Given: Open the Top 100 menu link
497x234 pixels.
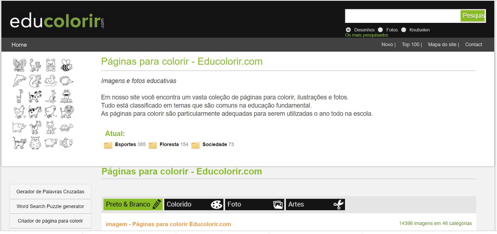Looking at the screenshot, I should tap(411, 44).
